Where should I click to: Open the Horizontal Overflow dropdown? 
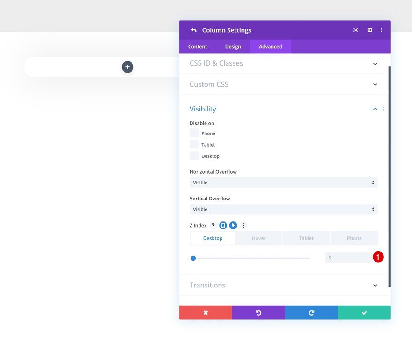tap(283, 182)
